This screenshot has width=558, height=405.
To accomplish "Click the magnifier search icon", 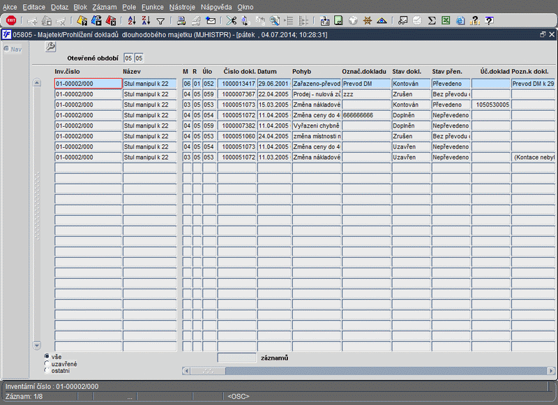I will [274, 21].
